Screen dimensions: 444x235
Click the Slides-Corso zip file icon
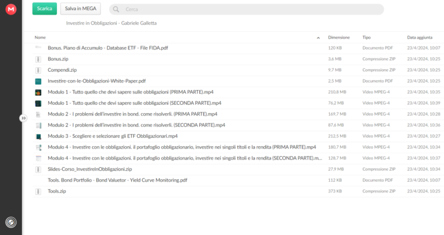pyautogui.click(x=38, y=169)
